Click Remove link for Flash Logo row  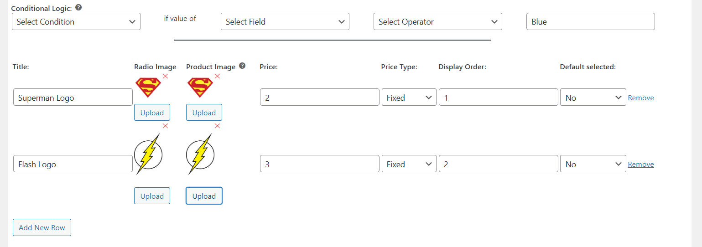pos(641,164)
